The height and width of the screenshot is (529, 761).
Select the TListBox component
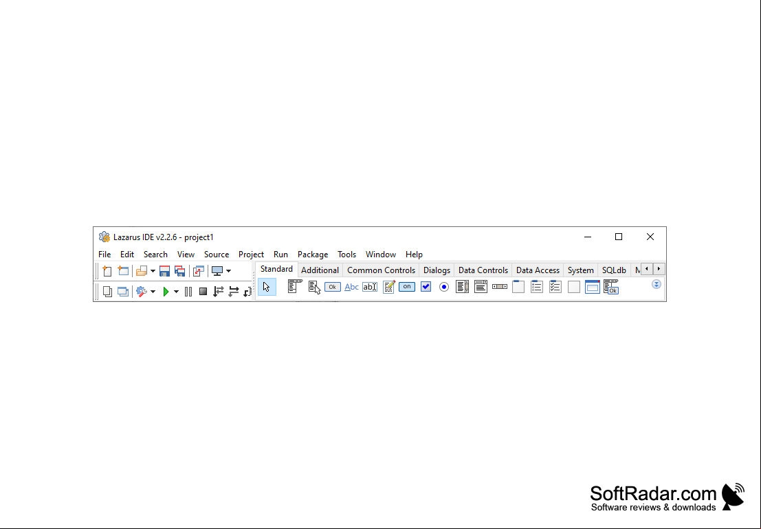462,287
